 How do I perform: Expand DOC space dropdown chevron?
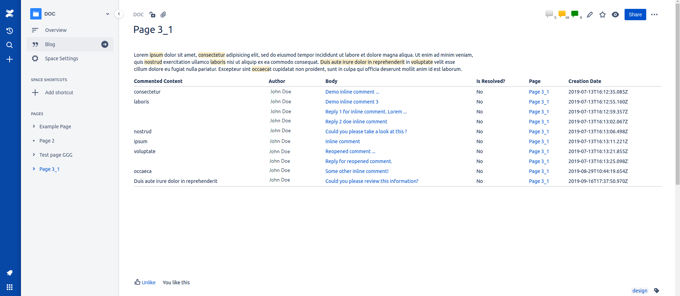tap(108, 14)
